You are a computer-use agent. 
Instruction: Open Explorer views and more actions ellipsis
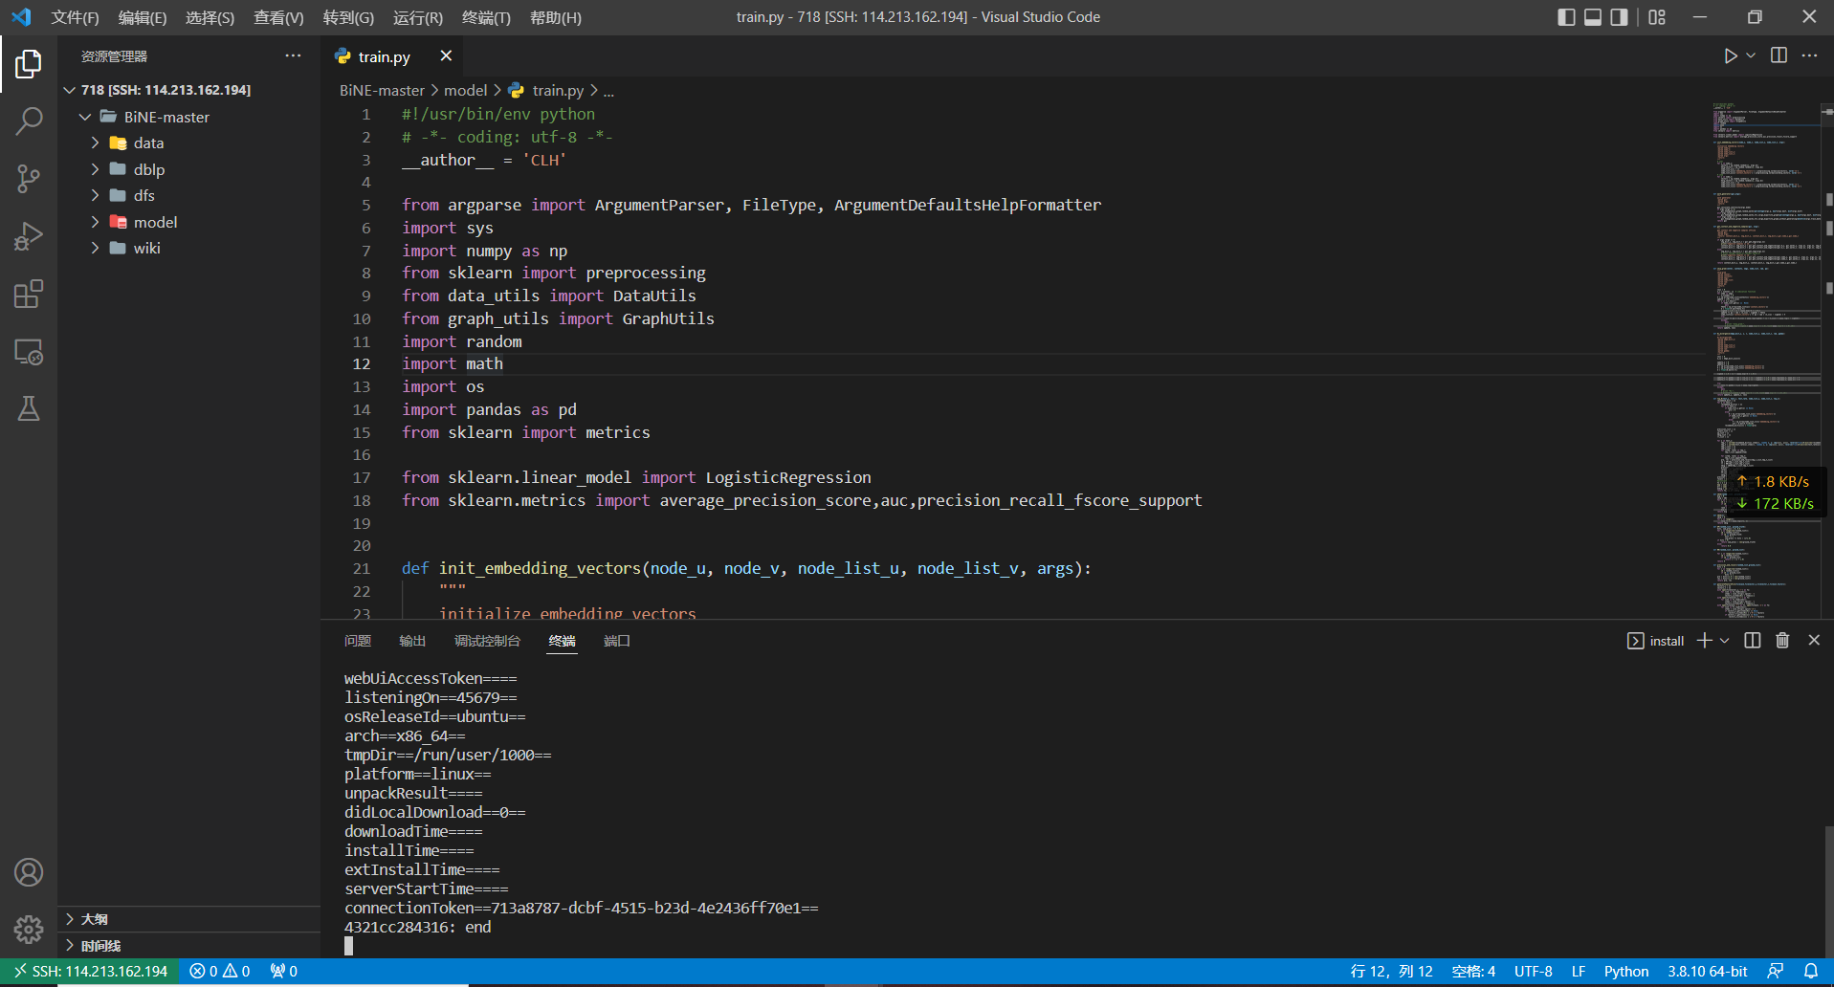coord(293,55)
